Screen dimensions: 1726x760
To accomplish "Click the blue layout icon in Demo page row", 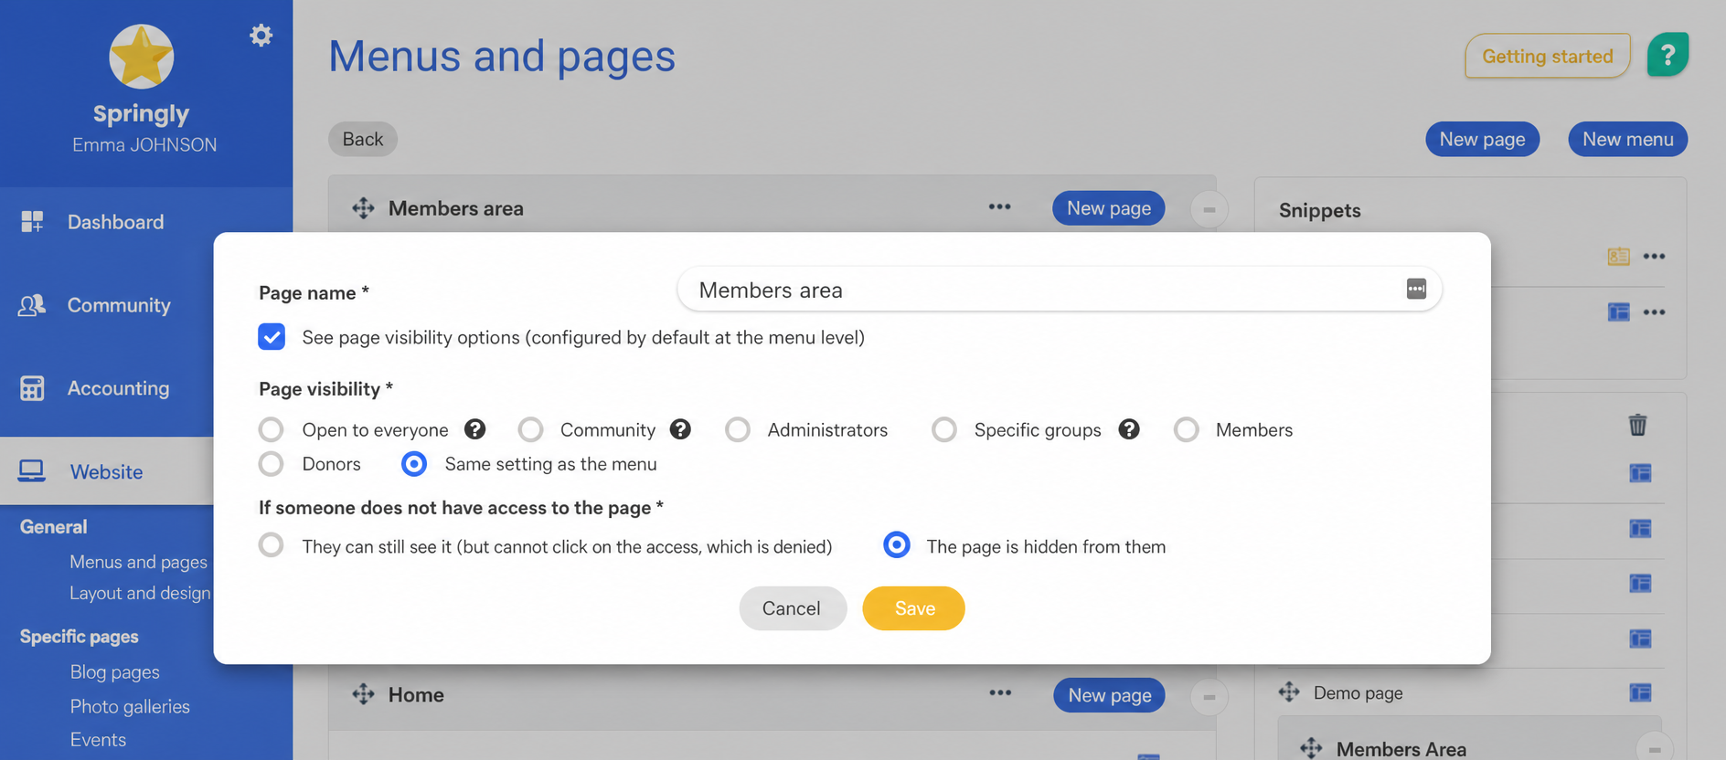I will click(1640, 692).
